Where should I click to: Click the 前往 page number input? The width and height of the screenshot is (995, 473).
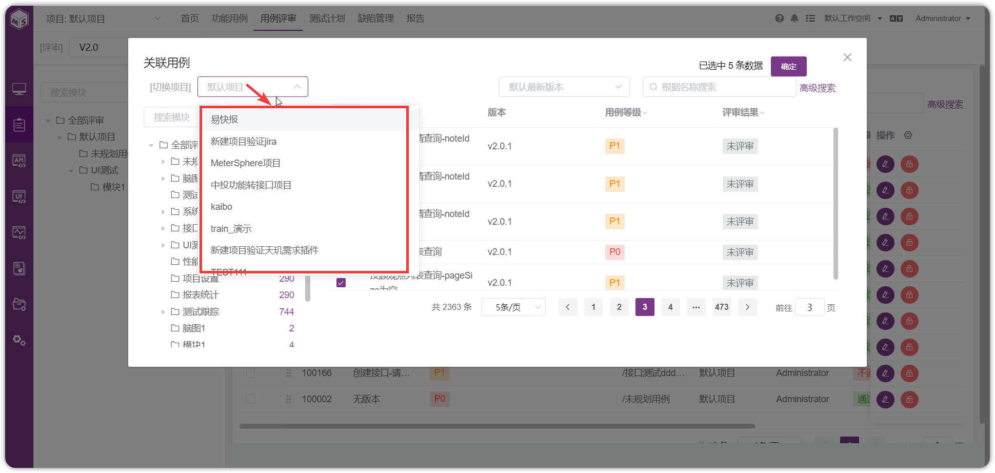(x=810, y=307)
